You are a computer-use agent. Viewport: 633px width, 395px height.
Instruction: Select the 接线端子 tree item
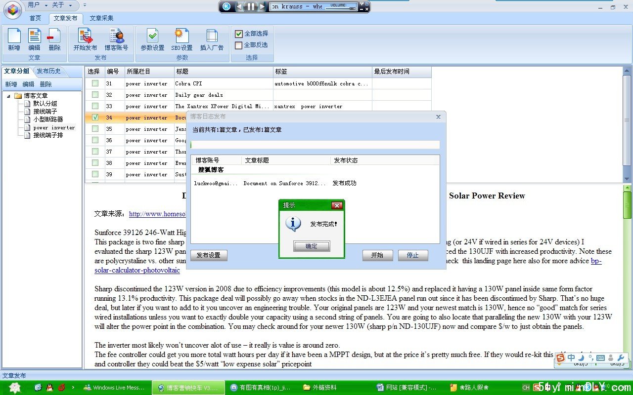(45, 112)
